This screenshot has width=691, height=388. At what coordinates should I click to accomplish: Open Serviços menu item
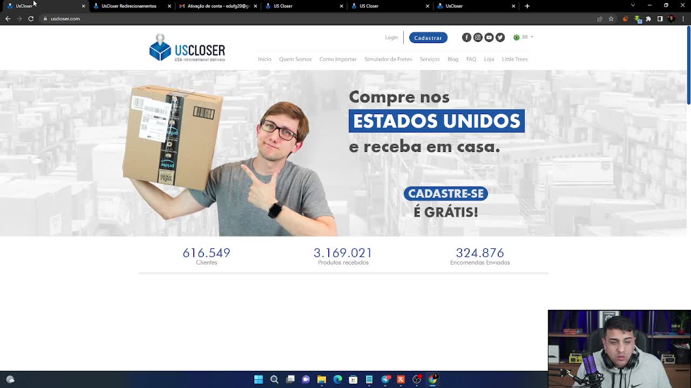[430, 59]
